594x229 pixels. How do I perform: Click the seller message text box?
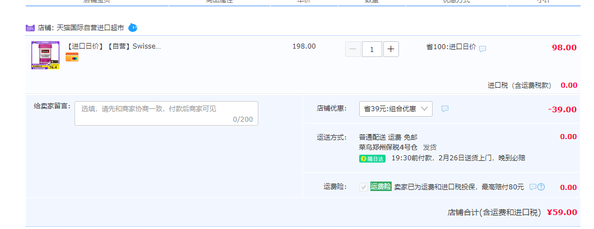pyautogui.click(x=166, y=113)
